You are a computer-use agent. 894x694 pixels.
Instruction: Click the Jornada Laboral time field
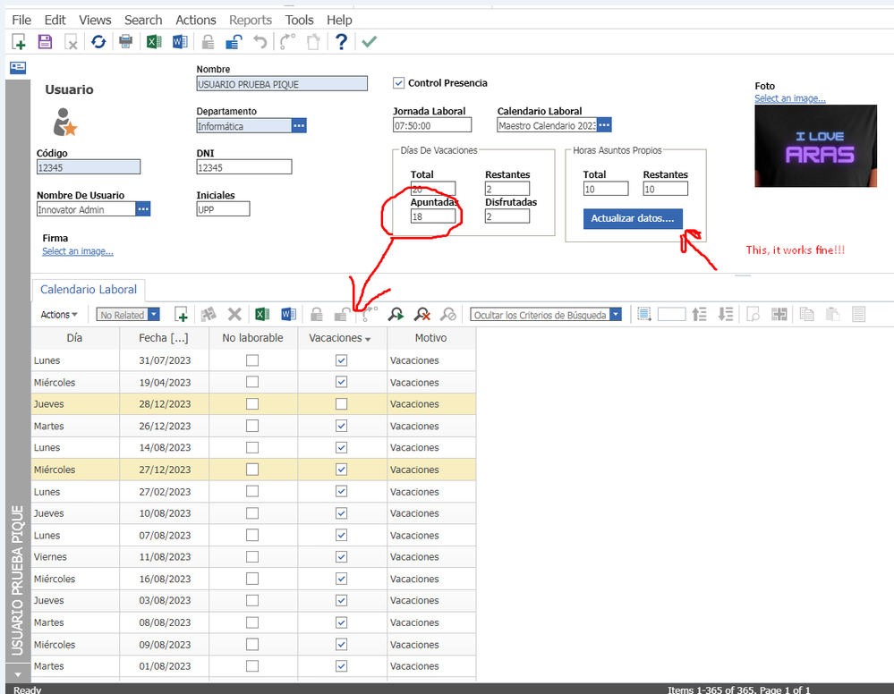pos(432,125)
